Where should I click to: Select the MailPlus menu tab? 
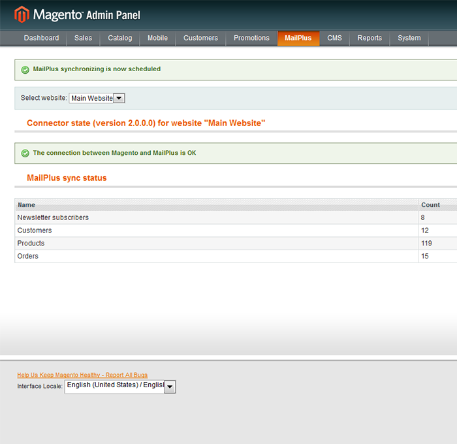[298, 38]
